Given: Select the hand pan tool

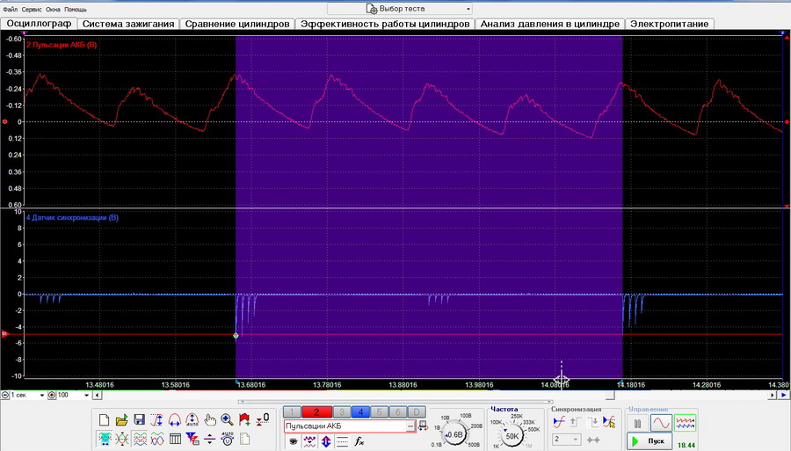Looking at the screenshot, I should click(210, 419).
